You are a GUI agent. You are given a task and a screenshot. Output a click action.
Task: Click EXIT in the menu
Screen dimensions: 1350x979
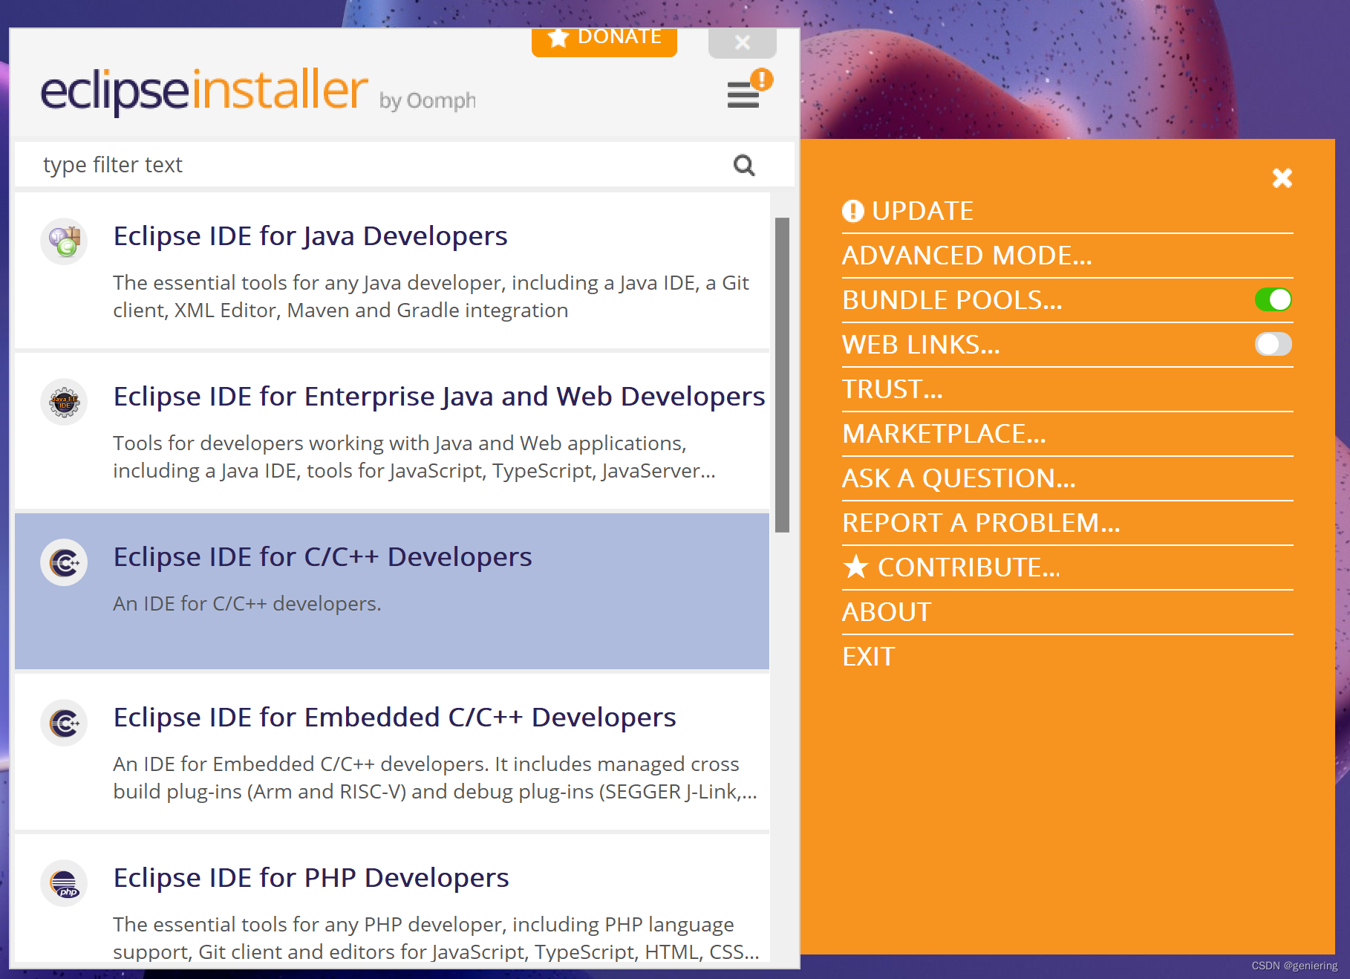(868, 657)
